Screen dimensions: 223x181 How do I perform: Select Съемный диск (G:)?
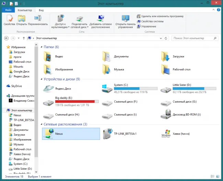coord(178,102)
